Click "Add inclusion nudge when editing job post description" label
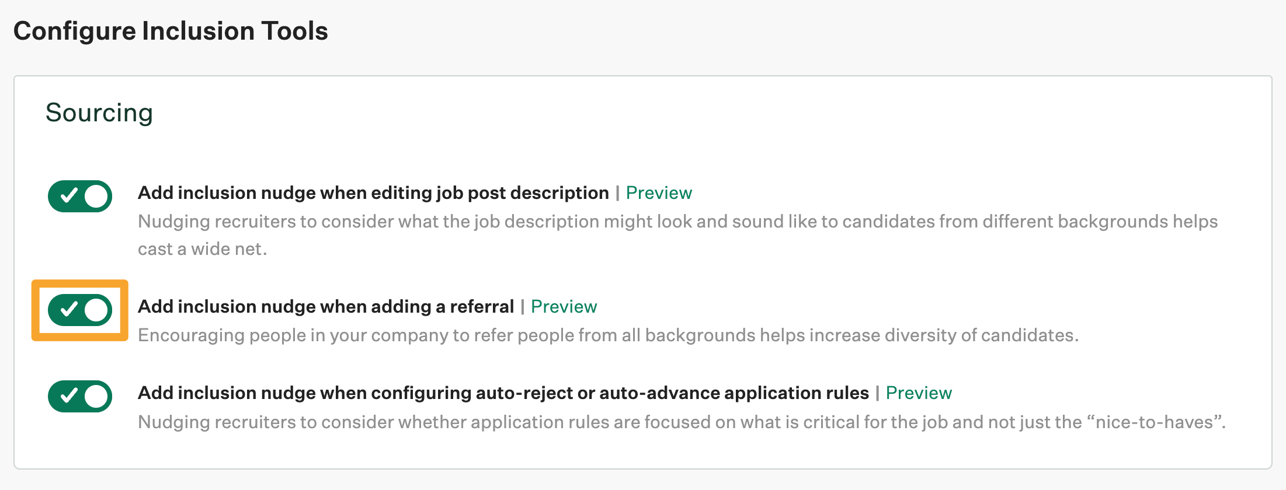This screenshot has width=1286, height=490. pos(373,193)
